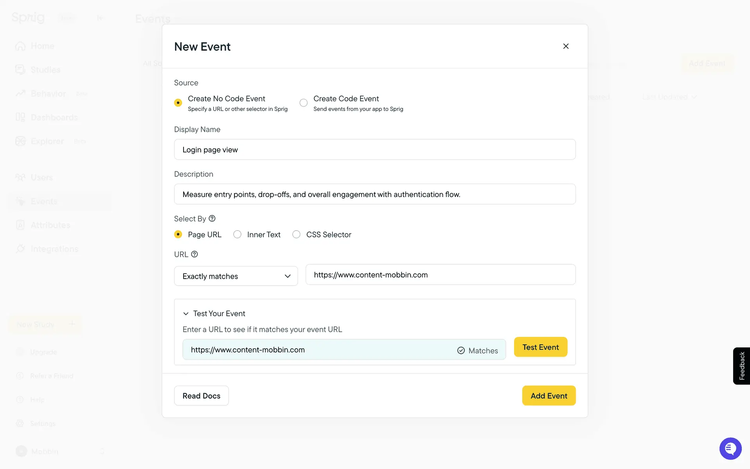Select Create Code Event radio button
The height and width of the screenshot is (469, 750).
[304, 103]
